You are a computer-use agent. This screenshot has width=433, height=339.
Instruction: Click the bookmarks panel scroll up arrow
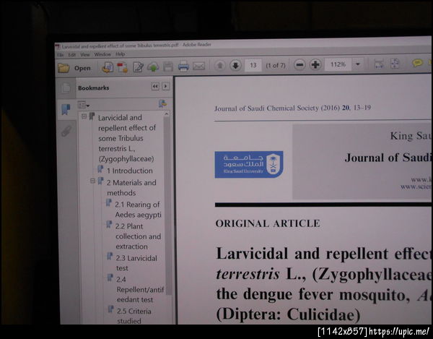(x=167, y=114)
